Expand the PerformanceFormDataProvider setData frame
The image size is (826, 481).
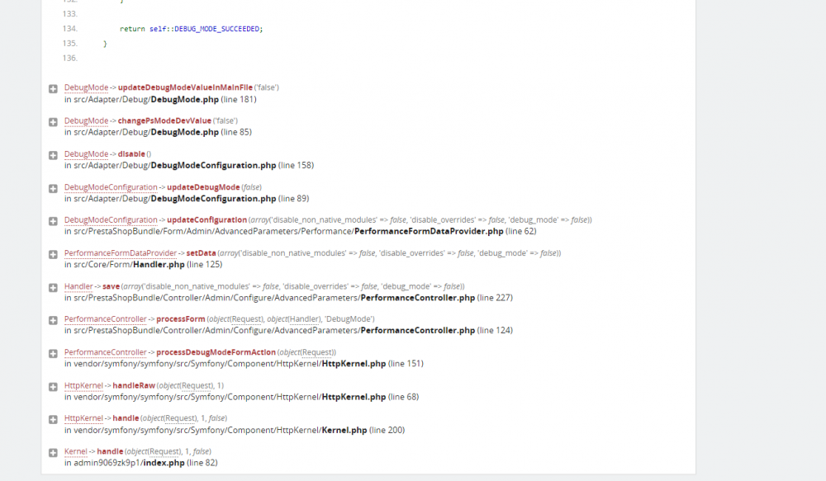click(x=53, y=252)
